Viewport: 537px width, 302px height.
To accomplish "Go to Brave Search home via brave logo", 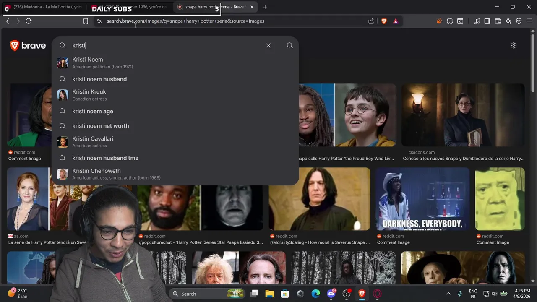I will pos(28,45).
